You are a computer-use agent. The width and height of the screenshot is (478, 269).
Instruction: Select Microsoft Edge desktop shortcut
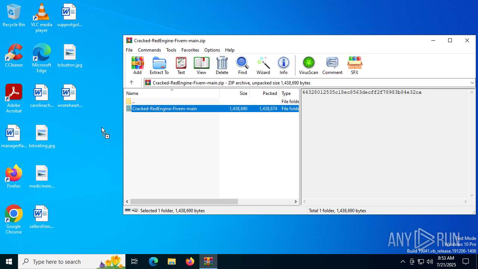pyautogui.click(x=41, y=58)
